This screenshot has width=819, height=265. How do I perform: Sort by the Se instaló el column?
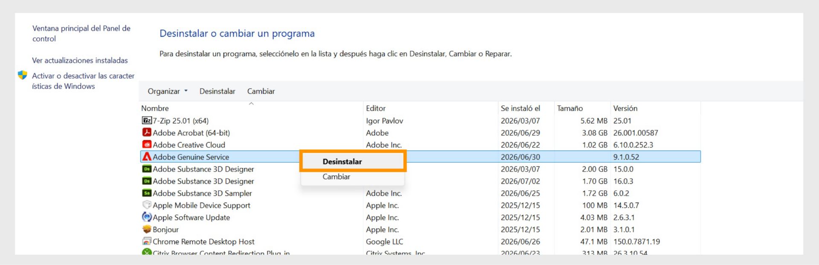click(x=520, y=108)
